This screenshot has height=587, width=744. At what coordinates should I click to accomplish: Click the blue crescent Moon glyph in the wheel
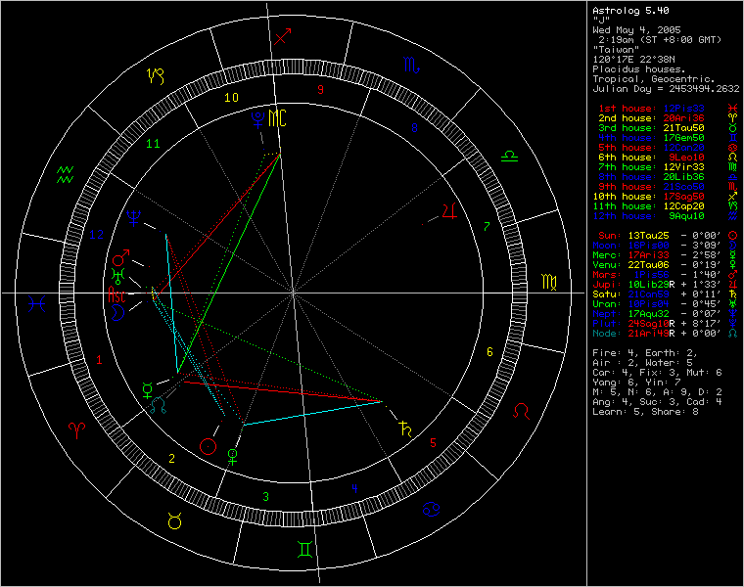point(117,312)
